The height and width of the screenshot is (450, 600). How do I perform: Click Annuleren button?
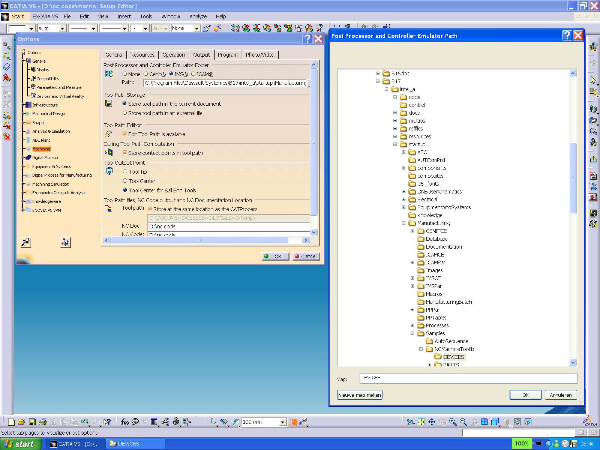click(x=561, y=395)
